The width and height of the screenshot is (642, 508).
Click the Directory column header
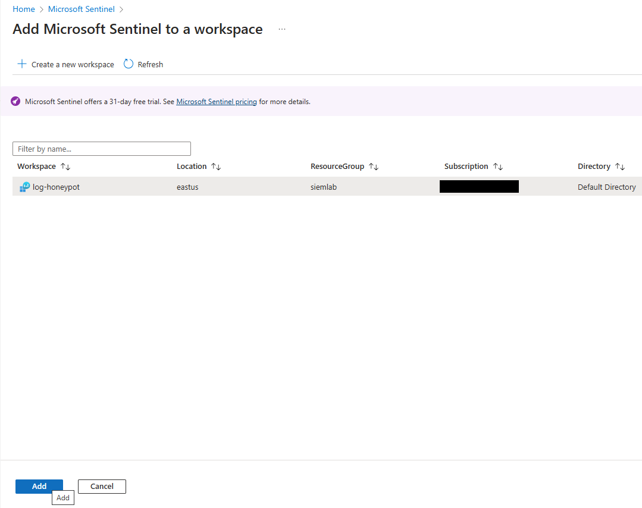click(x=594, y=166)
